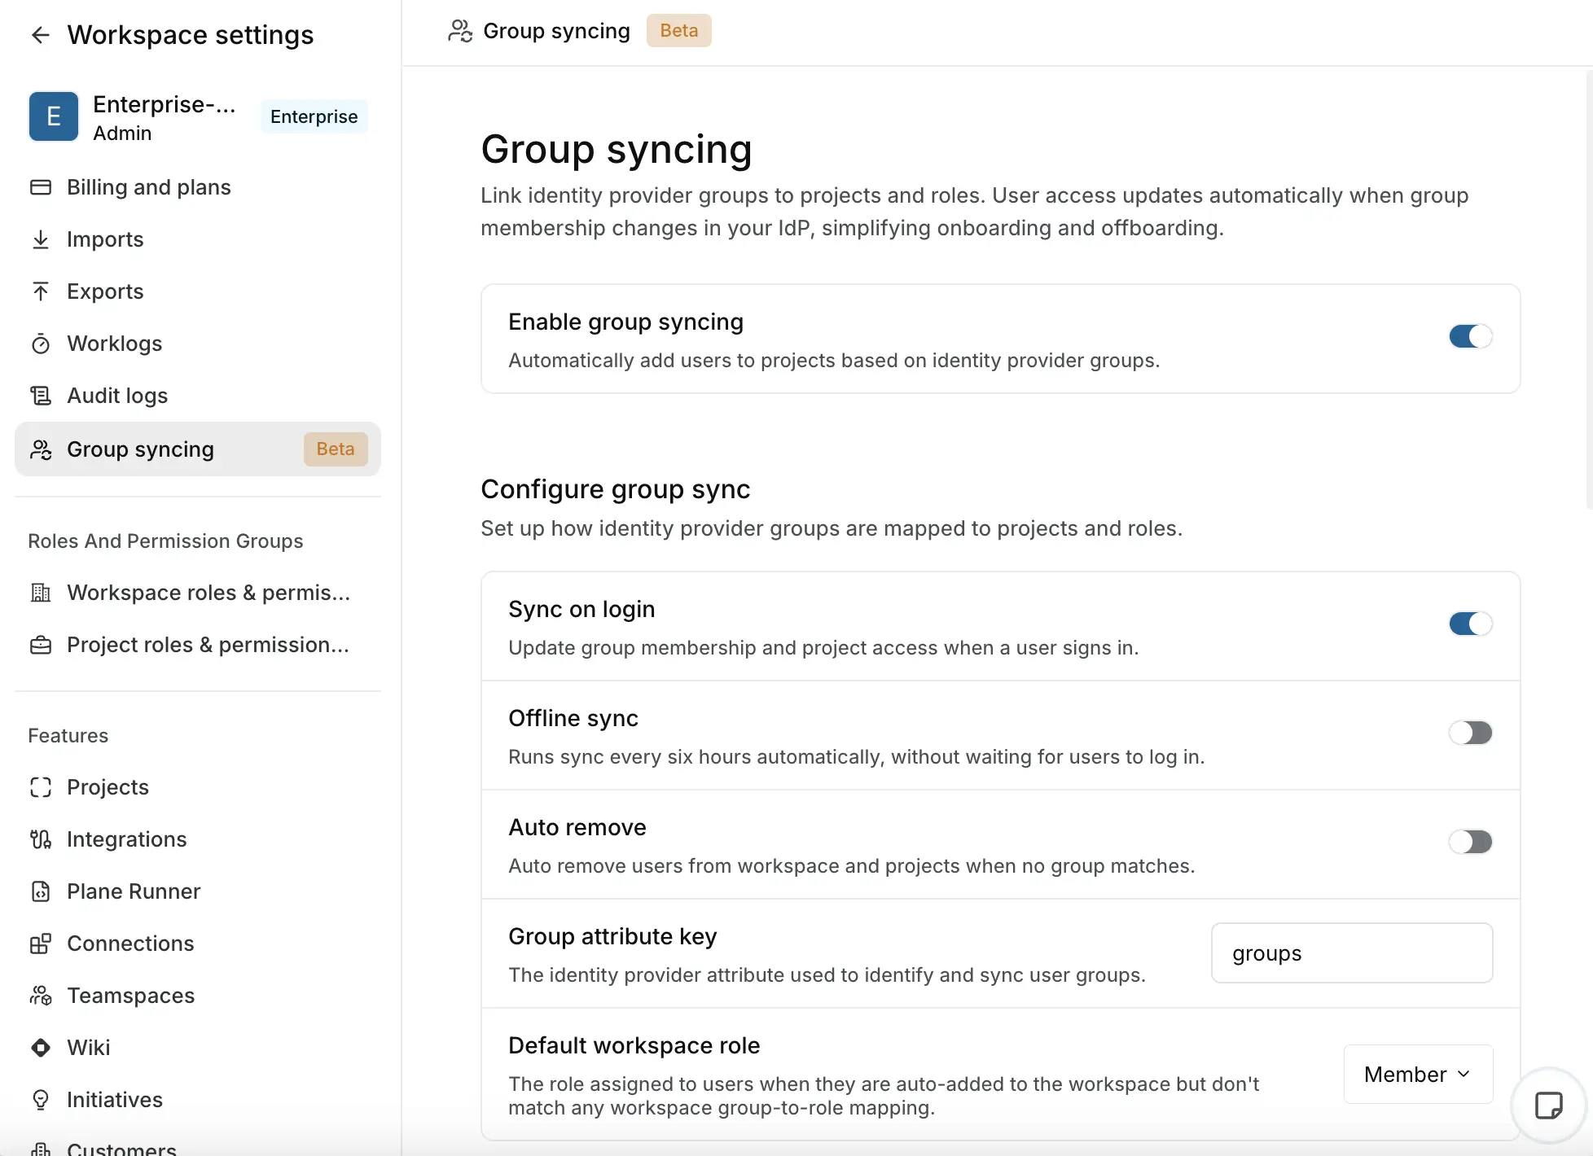The height and width of the screenshot is (1156, 1593).
Task: Click the Features section label
Action: (68, 736)
